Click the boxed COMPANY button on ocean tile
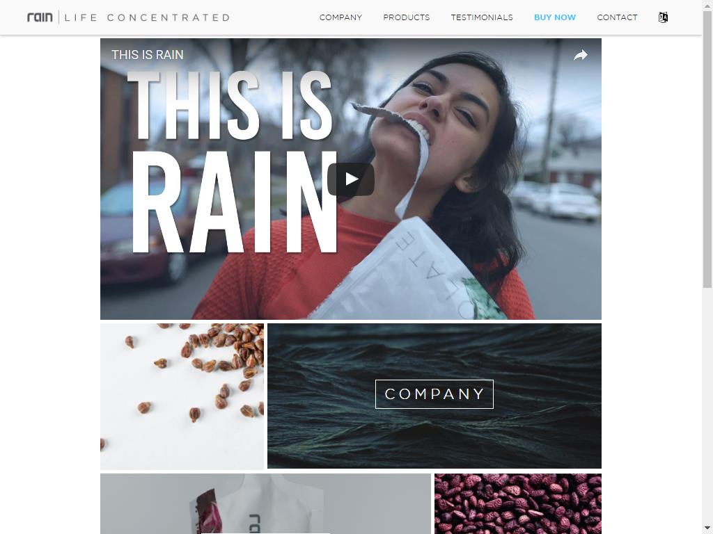This screenshot has width=713, height=534. pos(434,394)
